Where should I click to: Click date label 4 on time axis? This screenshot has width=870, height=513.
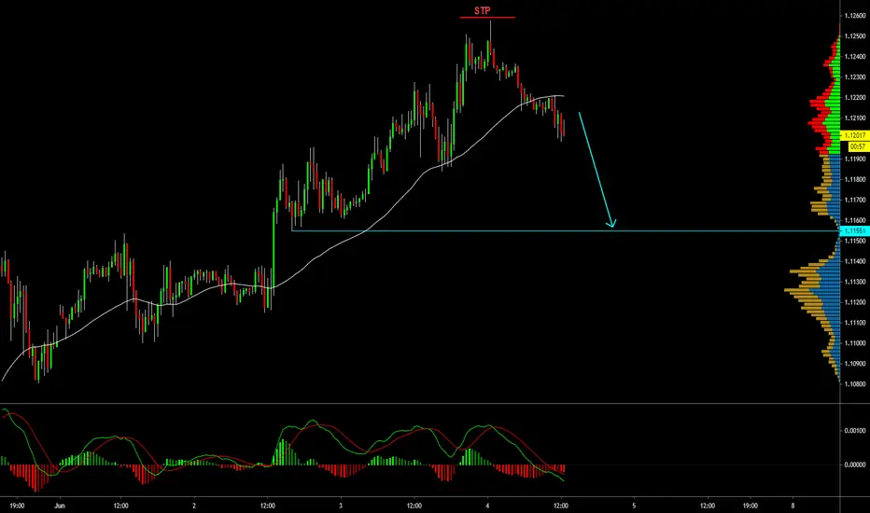pos(487,506)
